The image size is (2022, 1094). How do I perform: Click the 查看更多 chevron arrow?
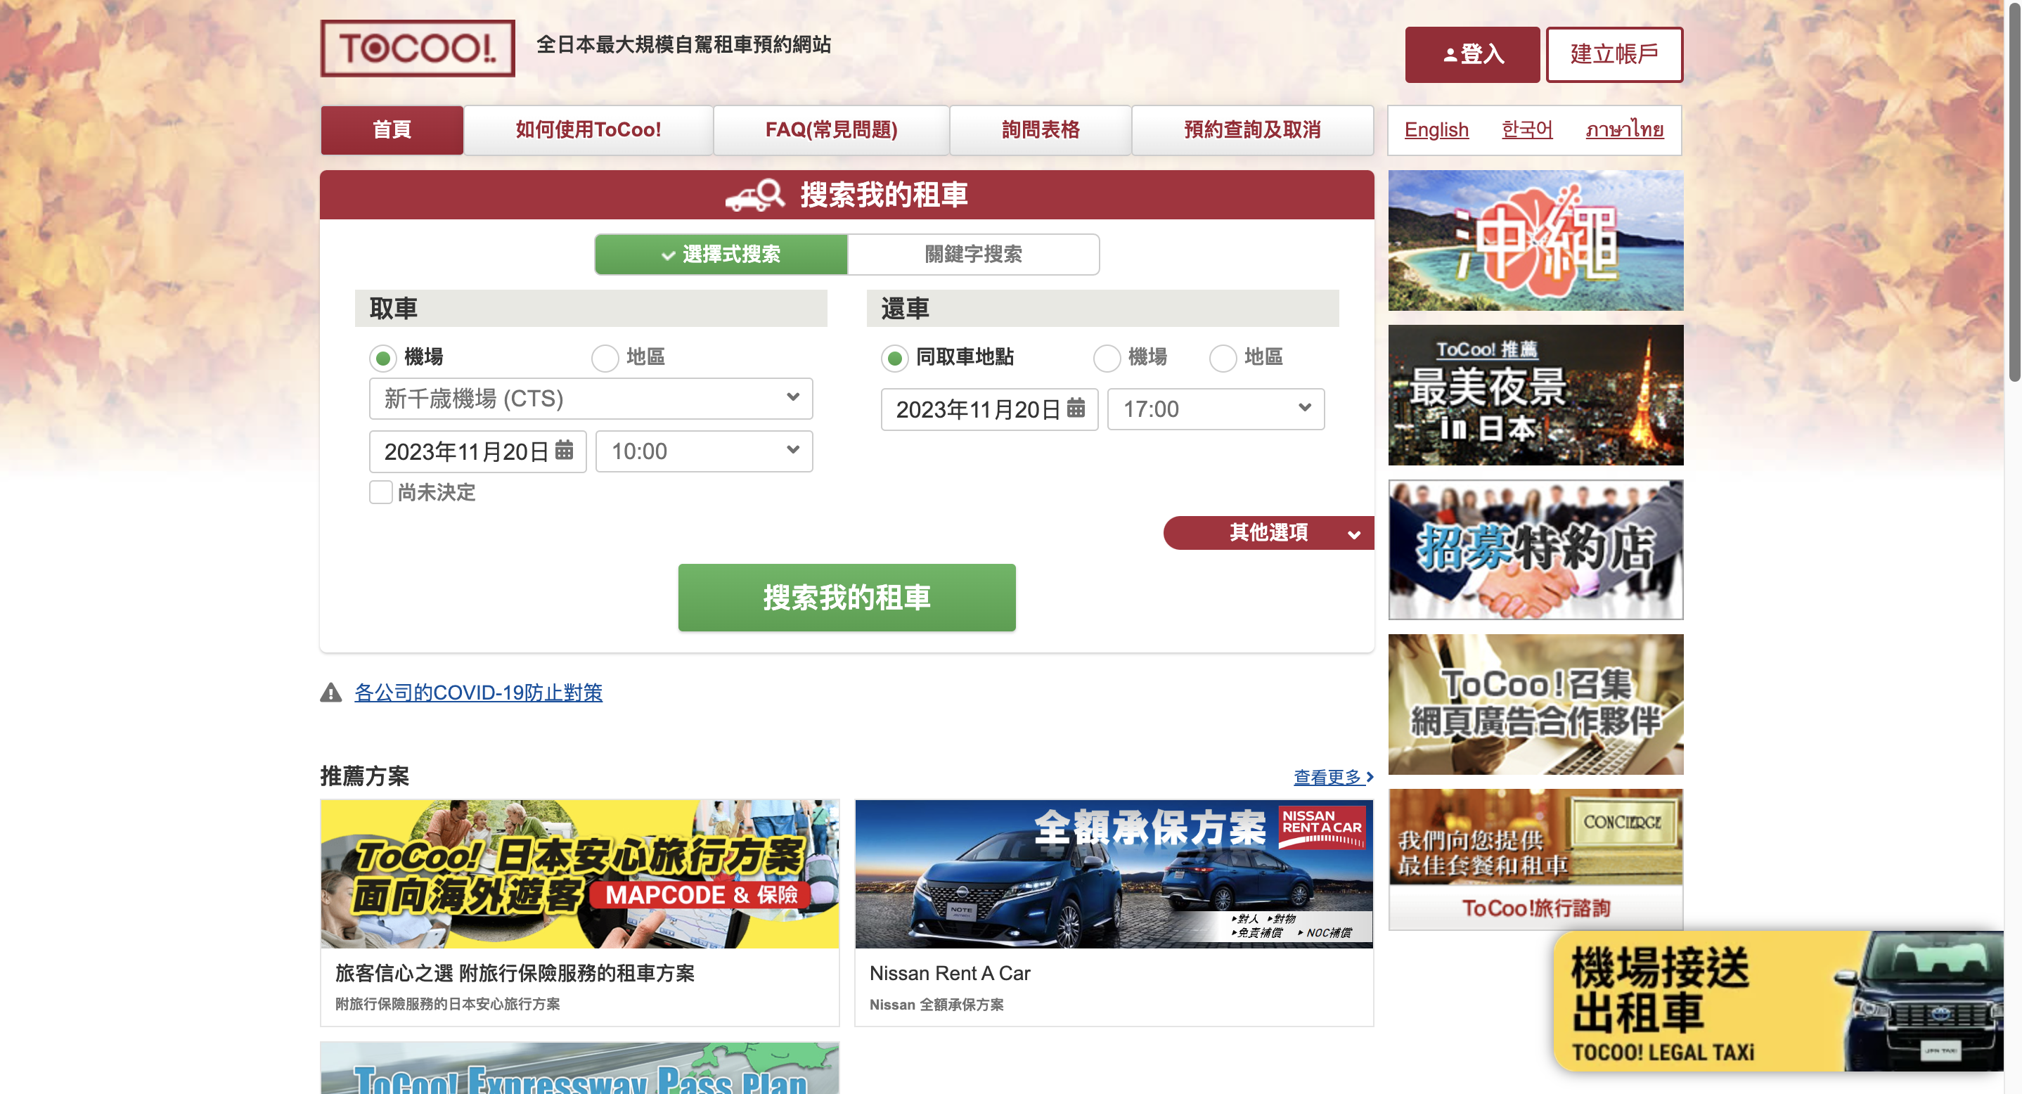pyautogui.click(x=1369, y=776)
